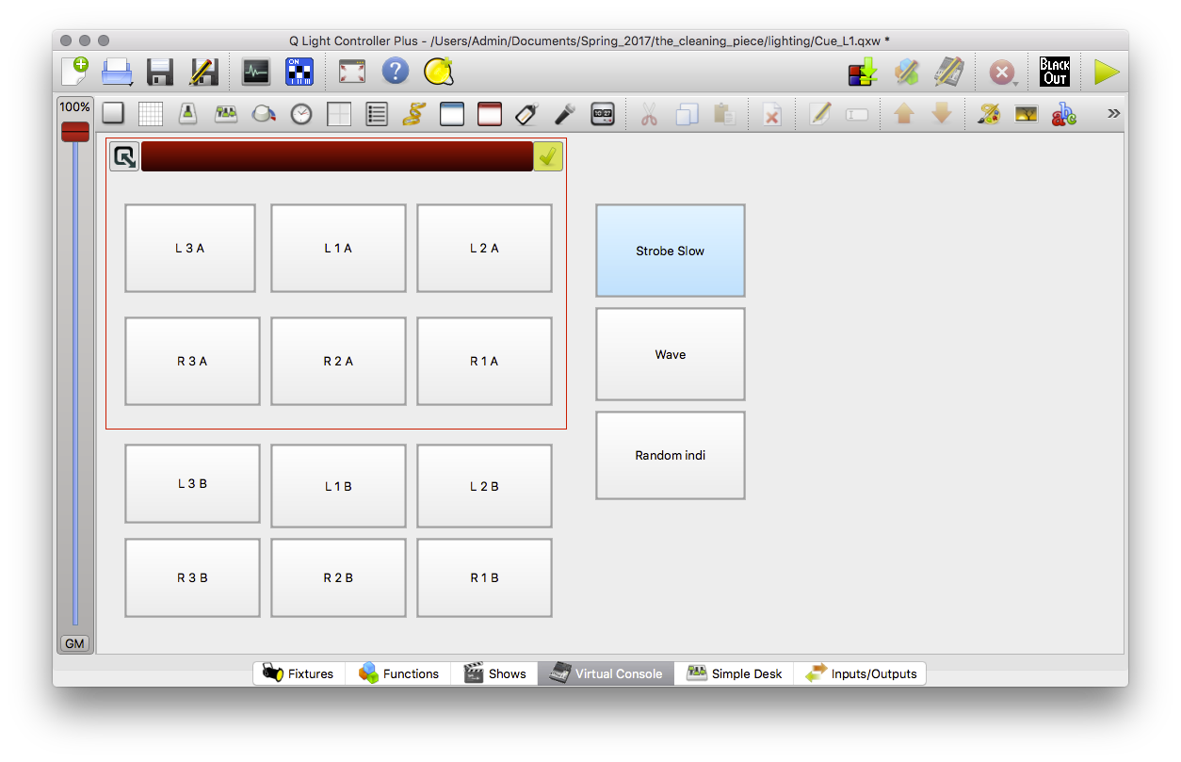The image size is (1181, 762).
Task: Toggle fullscreen mode icon
Action: [352, 72]
